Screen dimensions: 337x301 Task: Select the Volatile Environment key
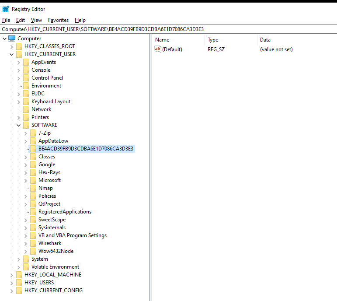pos(55,267)
